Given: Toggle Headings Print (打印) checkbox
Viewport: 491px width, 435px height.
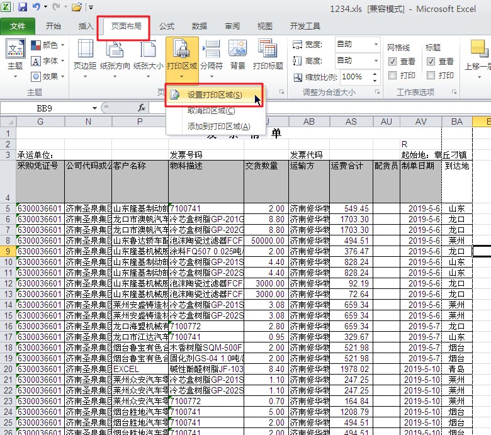Looking at the screenshot, I should coord(431,75).
